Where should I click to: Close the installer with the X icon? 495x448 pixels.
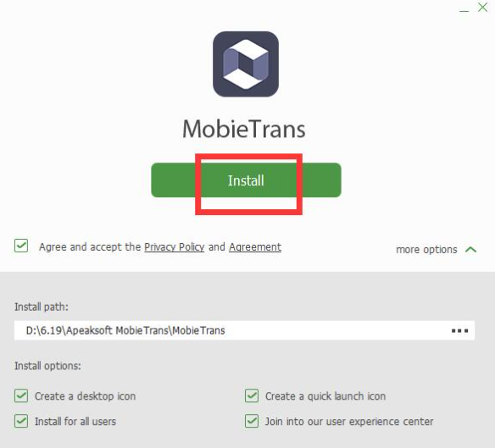pos(482,7)
